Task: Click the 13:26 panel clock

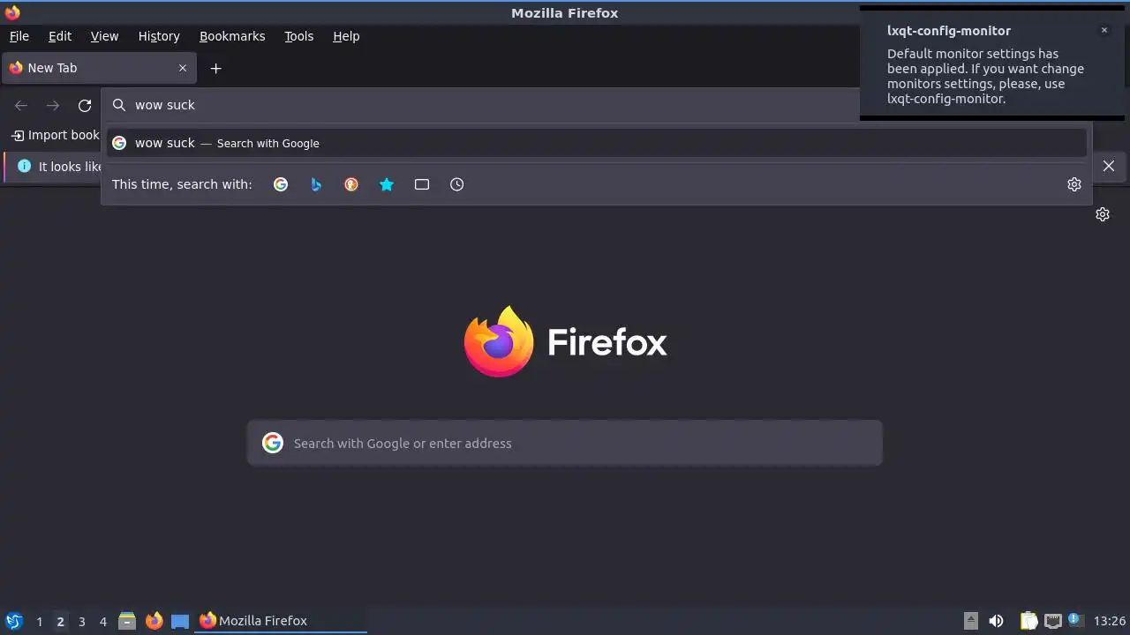Action: pyautogui.click(x=1110, y=621)
